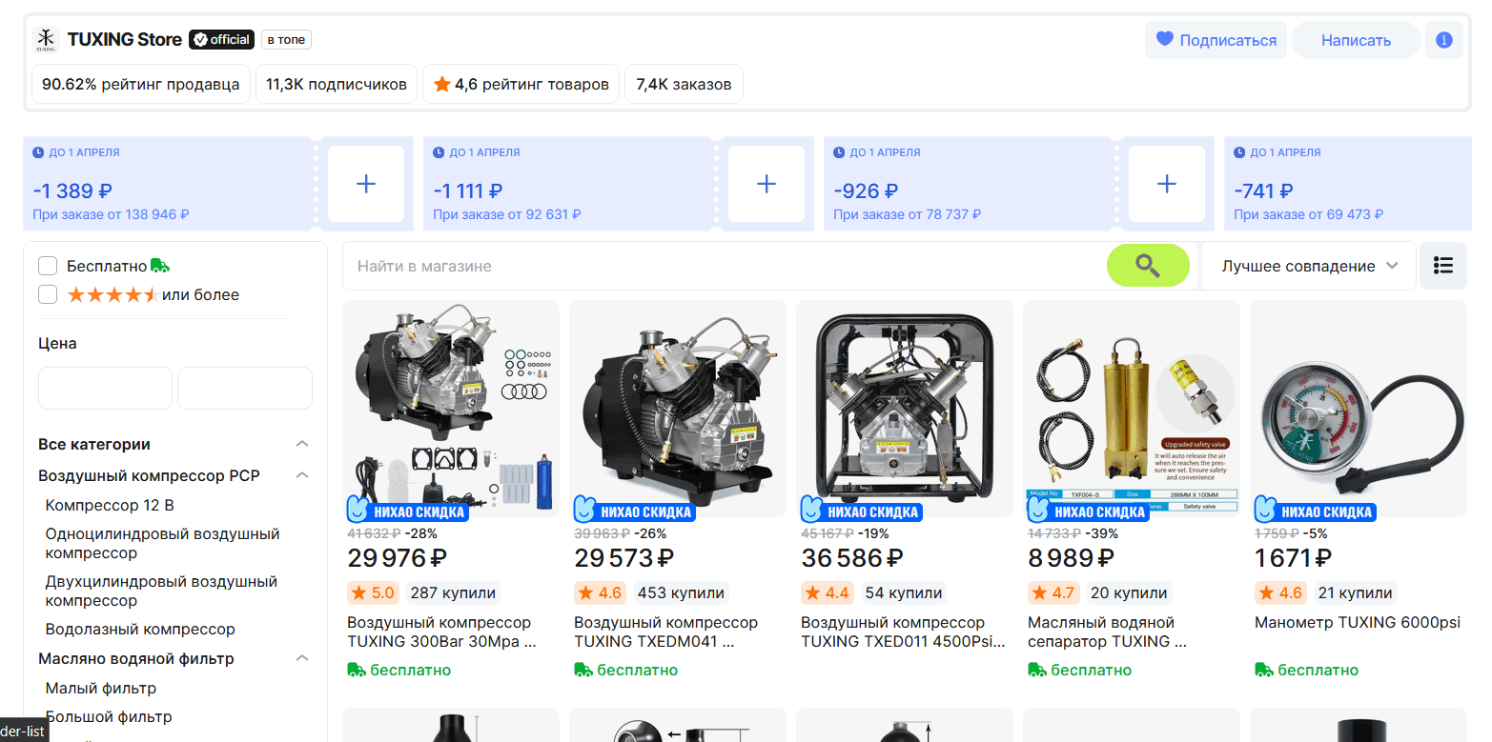Viewport: 1492px width, 742px height.
Task: Open the store info icon
Action: click(x=1443, y=40)
